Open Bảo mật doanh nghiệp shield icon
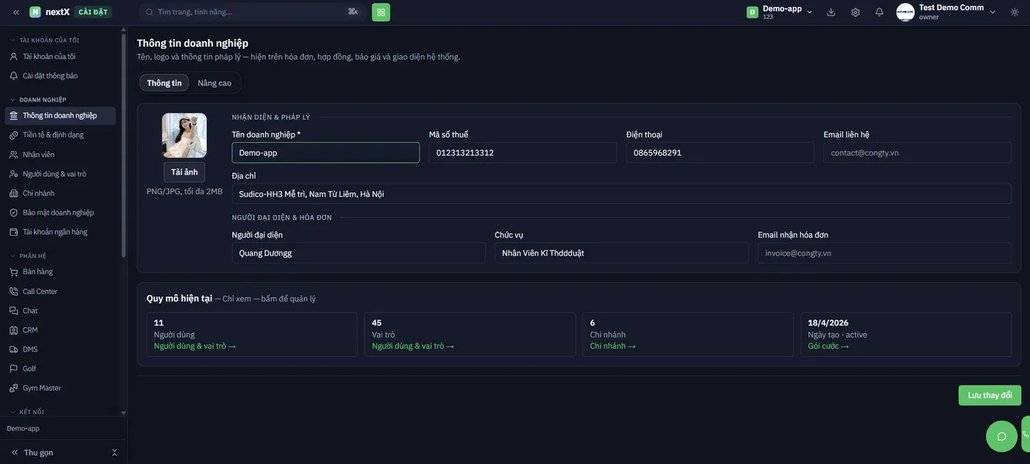This screenshot has height=464, width=1030. point(14,213)
